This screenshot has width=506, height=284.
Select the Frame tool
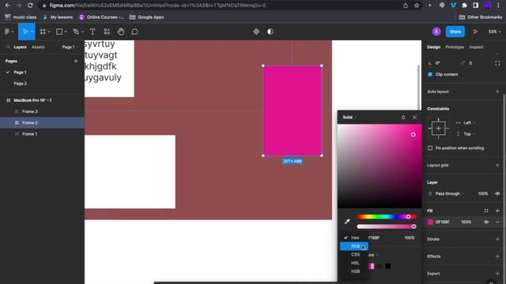coord(43,32)
